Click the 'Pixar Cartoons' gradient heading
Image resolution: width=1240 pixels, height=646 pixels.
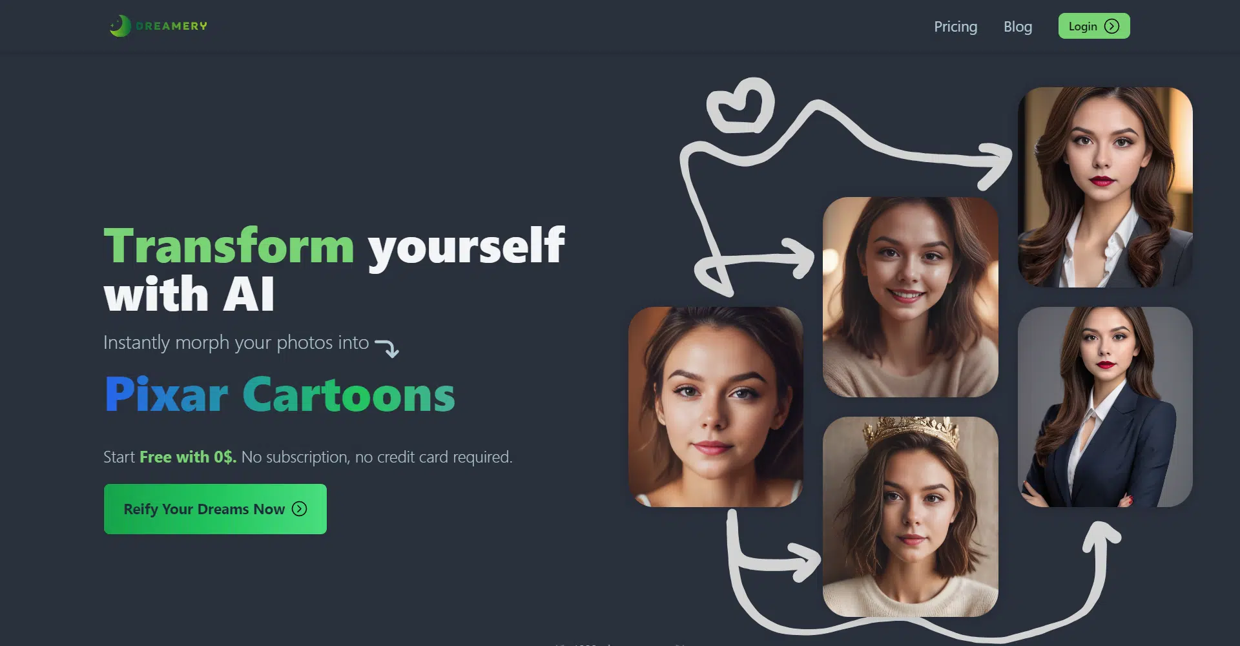(280, 395)
